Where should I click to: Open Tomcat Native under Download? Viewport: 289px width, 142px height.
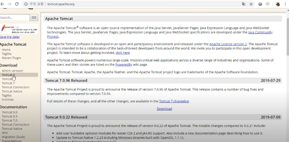(12, 91)
